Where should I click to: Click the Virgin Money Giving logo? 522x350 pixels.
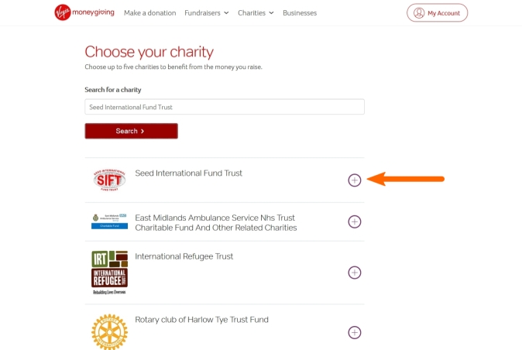click(84, 12)
